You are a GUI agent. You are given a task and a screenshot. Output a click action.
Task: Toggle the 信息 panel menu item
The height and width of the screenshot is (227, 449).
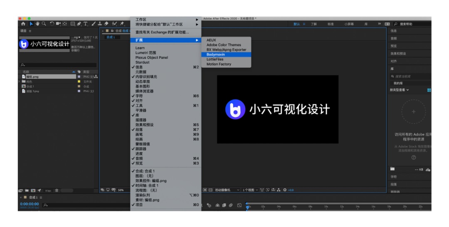pos(166,67)
